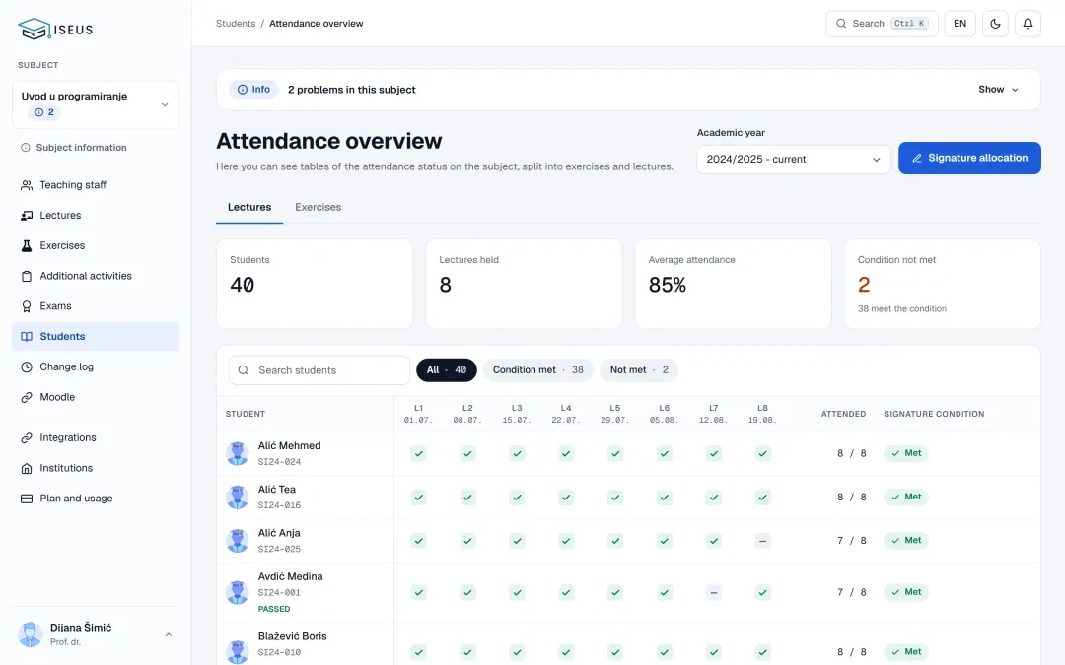Open Plan and usage sidebar item

tap(96, 499)
